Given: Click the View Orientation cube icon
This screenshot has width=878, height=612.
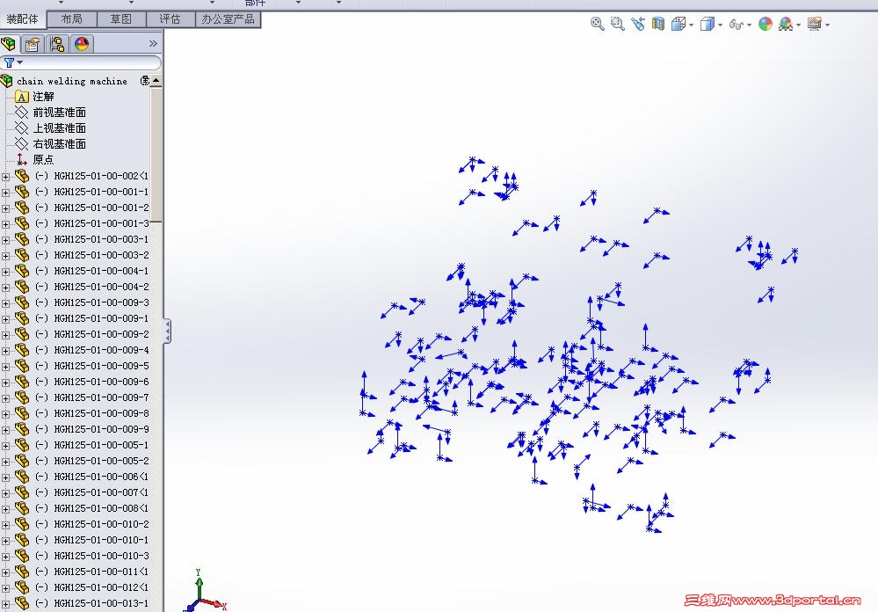Looking at the screenshot, I should point(678,24).
